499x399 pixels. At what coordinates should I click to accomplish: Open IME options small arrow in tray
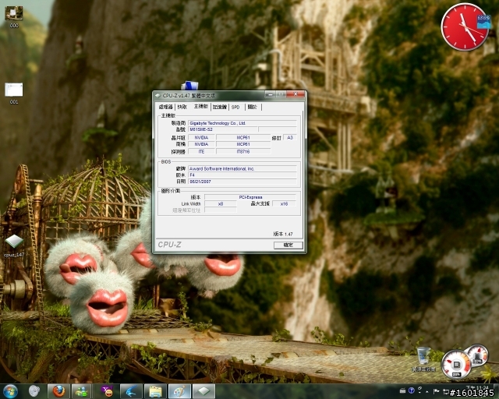click(419, 390)
